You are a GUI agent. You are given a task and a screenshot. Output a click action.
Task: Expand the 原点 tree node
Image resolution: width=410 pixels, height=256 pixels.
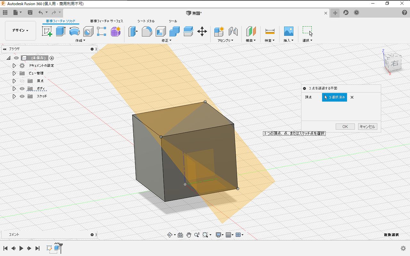pos(14,81)
